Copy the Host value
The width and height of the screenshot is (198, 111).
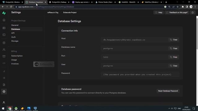tap(174, 40)
